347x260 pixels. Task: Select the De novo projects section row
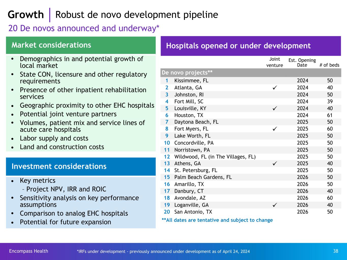coord(250,73)
